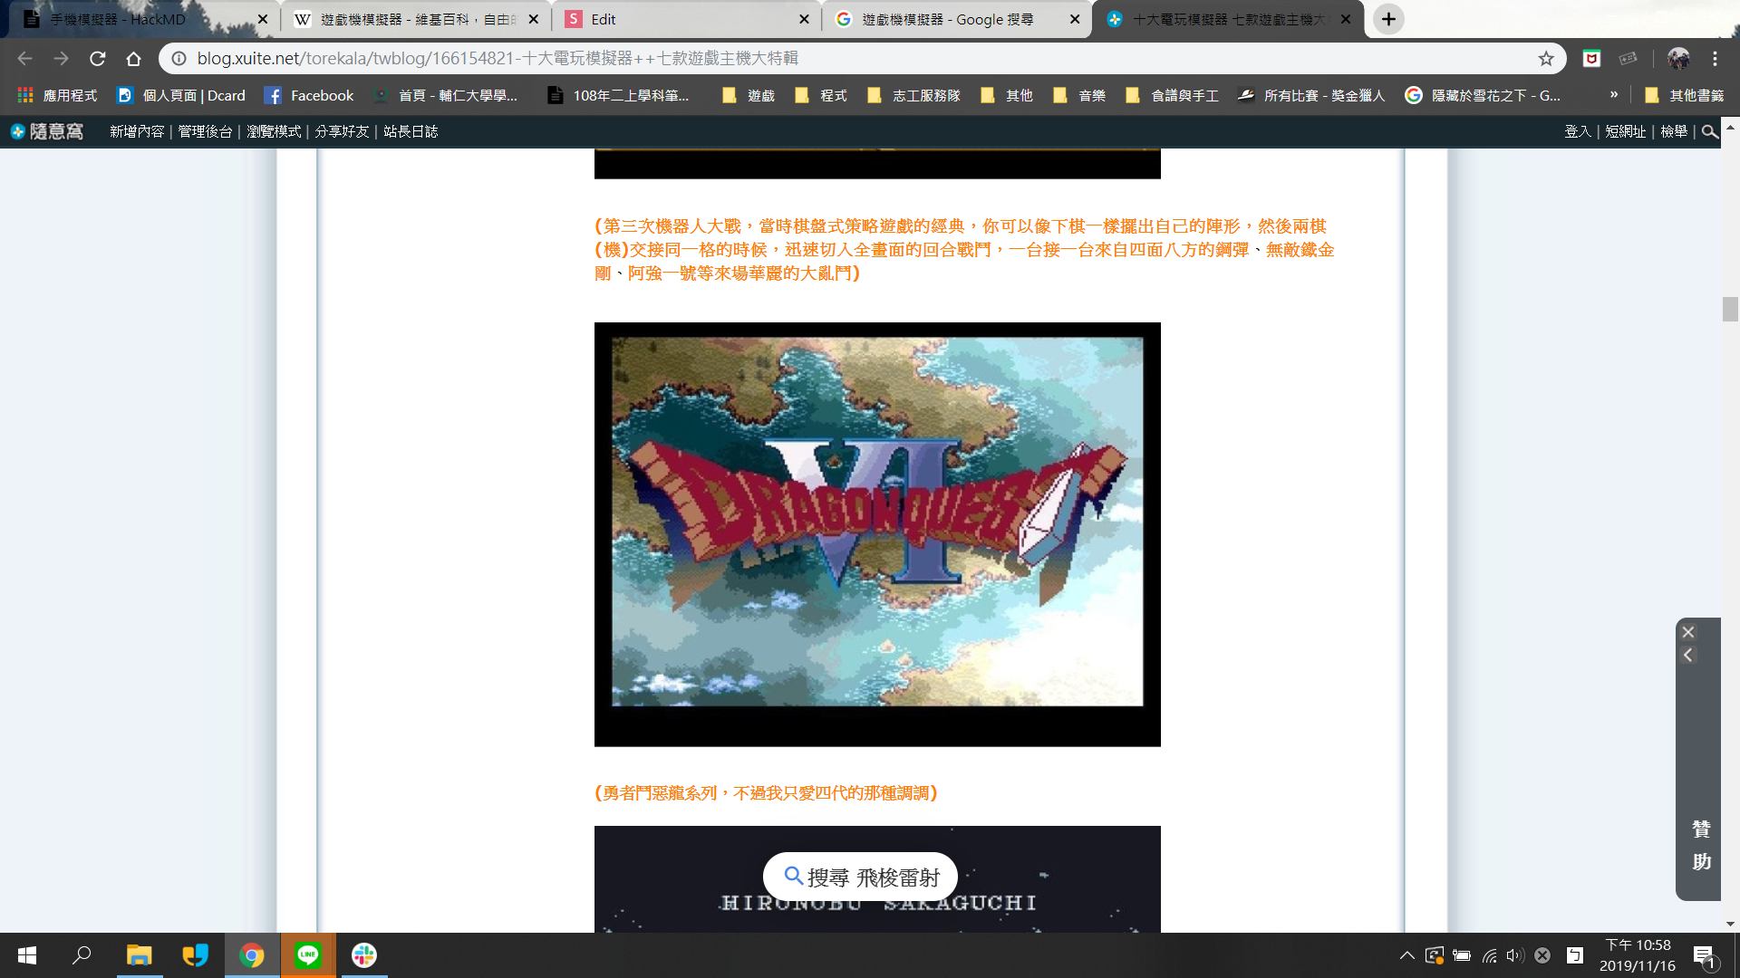Open new browser tab
This screenshot has width=1740, height=978.
point(1387,19)
